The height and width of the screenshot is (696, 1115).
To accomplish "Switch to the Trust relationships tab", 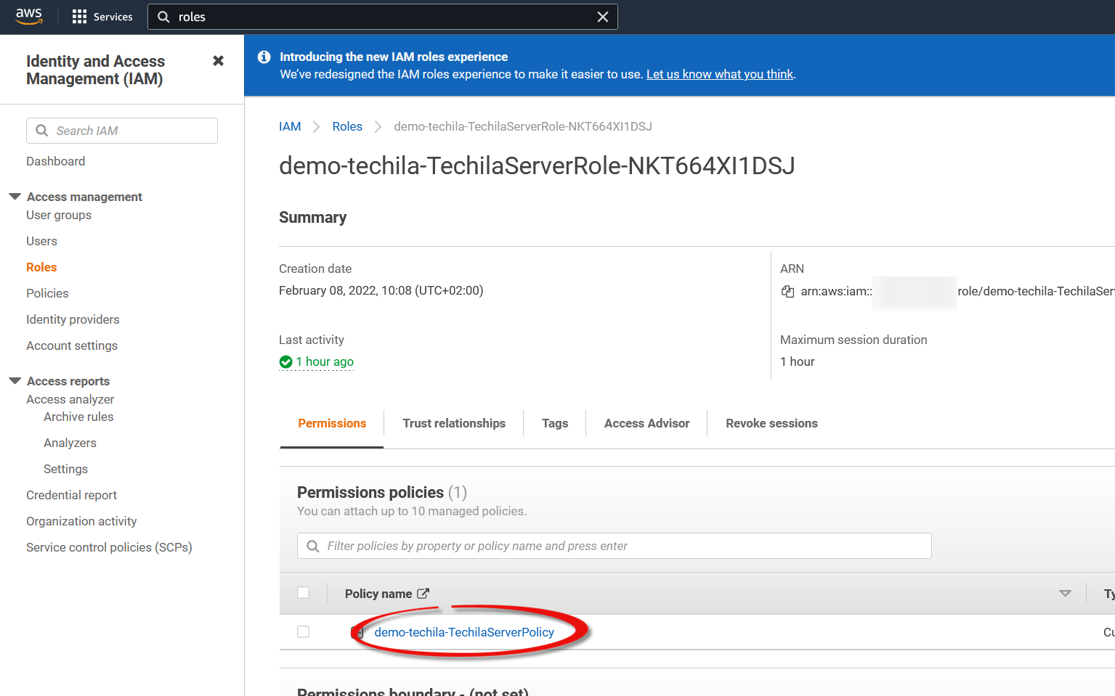I will 454,423.
